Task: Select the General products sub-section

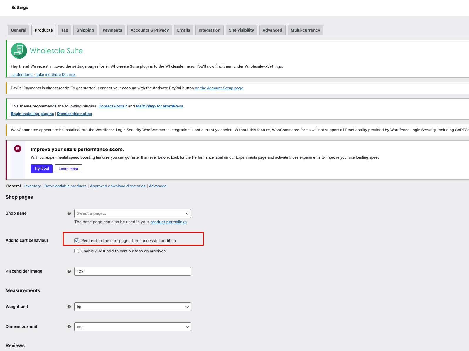Action: coord(14,186)
